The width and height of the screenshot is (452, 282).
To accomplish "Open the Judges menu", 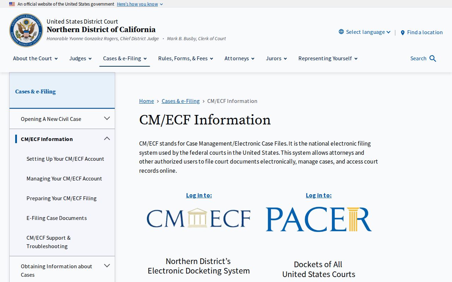I will [x=81, y=59].
